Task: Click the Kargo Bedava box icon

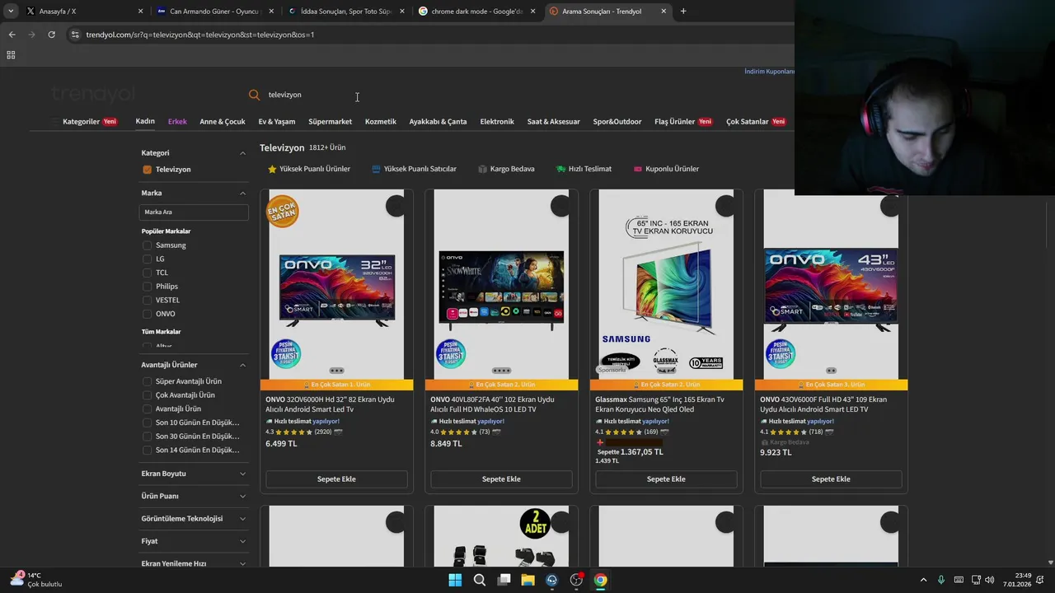Action: pyautogui.click(x=482, y=169)
